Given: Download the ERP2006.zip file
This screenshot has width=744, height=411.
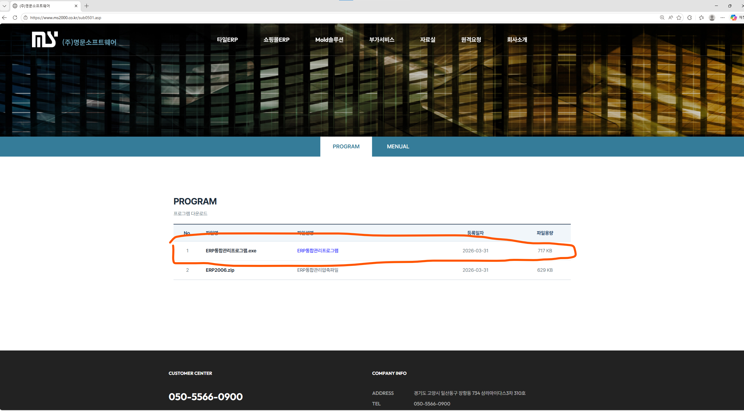Looking at the screenshot, I should pos(220,270).
